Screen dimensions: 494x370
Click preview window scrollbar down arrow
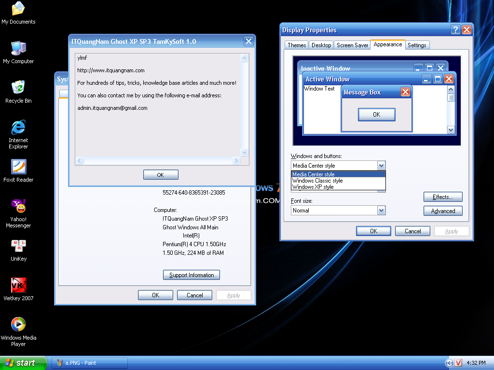click(x=451, y=130)
